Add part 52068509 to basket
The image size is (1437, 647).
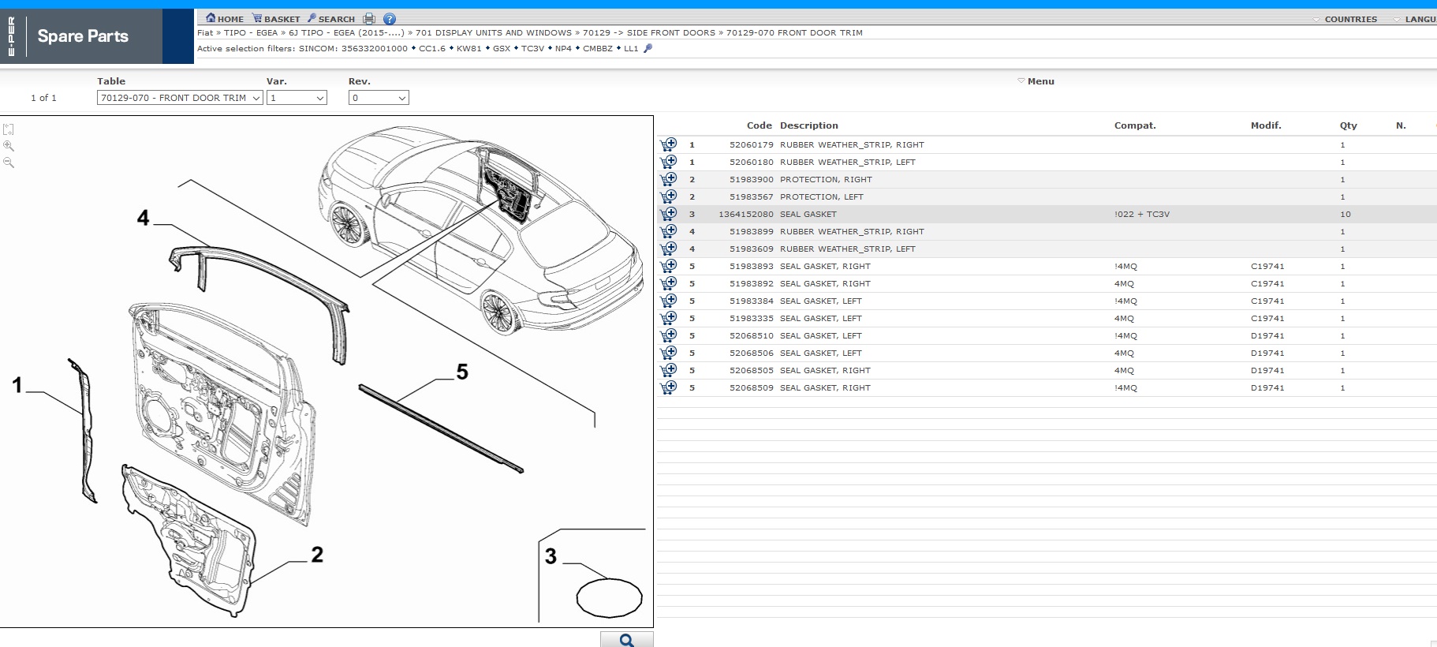[x=669, y=387]
